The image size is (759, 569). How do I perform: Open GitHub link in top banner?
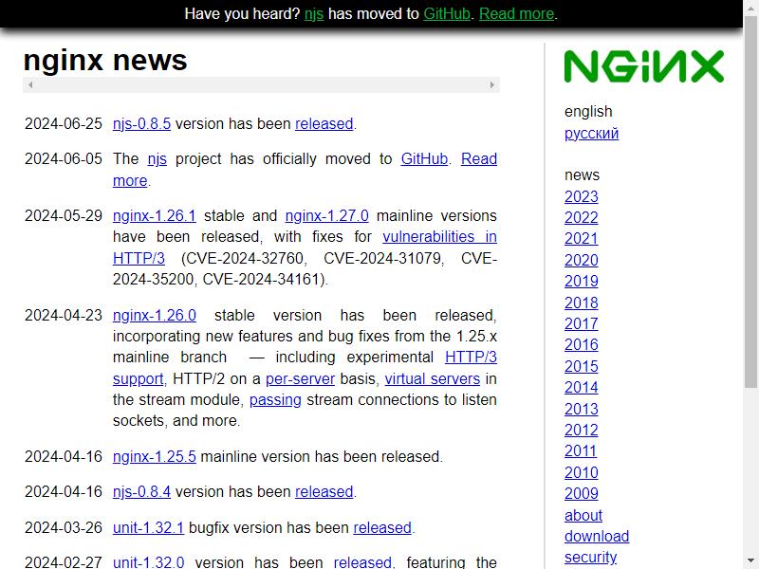point(447,13)
